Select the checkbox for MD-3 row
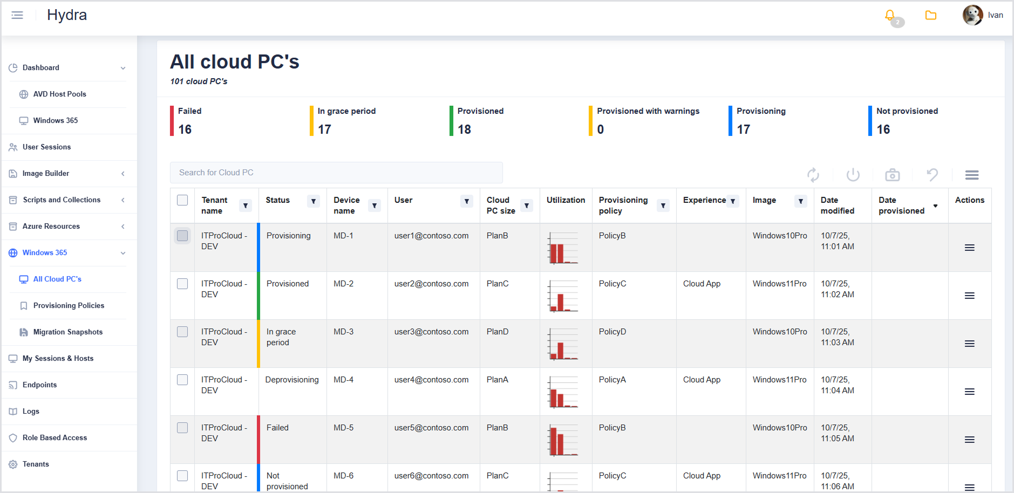The height and width of the screenshot is (493, 1014). coord(182,332)
